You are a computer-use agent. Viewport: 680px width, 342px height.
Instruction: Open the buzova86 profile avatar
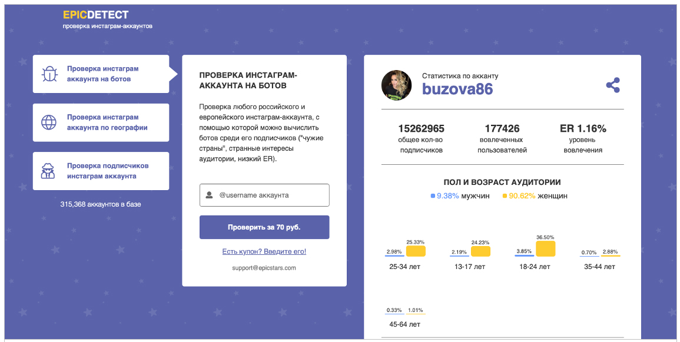pos(396,85)
